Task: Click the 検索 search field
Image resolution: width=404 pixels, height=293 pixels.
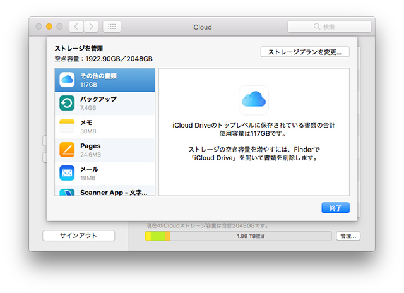Action: tap(330, 27)
